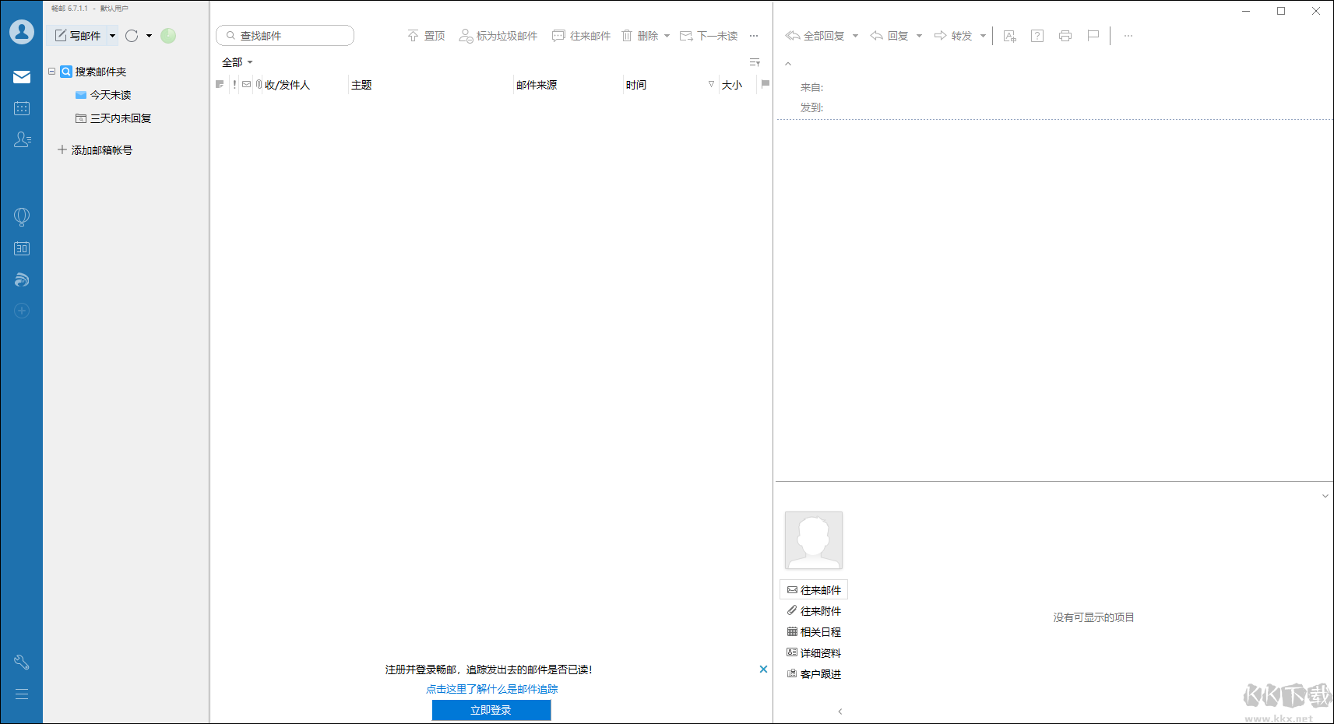Collapse the 搜索邮件夹 tree node
The image size is (1334, 724).
click(52, 72)
